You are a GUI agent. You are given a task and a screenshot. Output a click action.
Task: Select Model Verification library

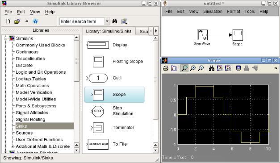[x=34, y=92]
